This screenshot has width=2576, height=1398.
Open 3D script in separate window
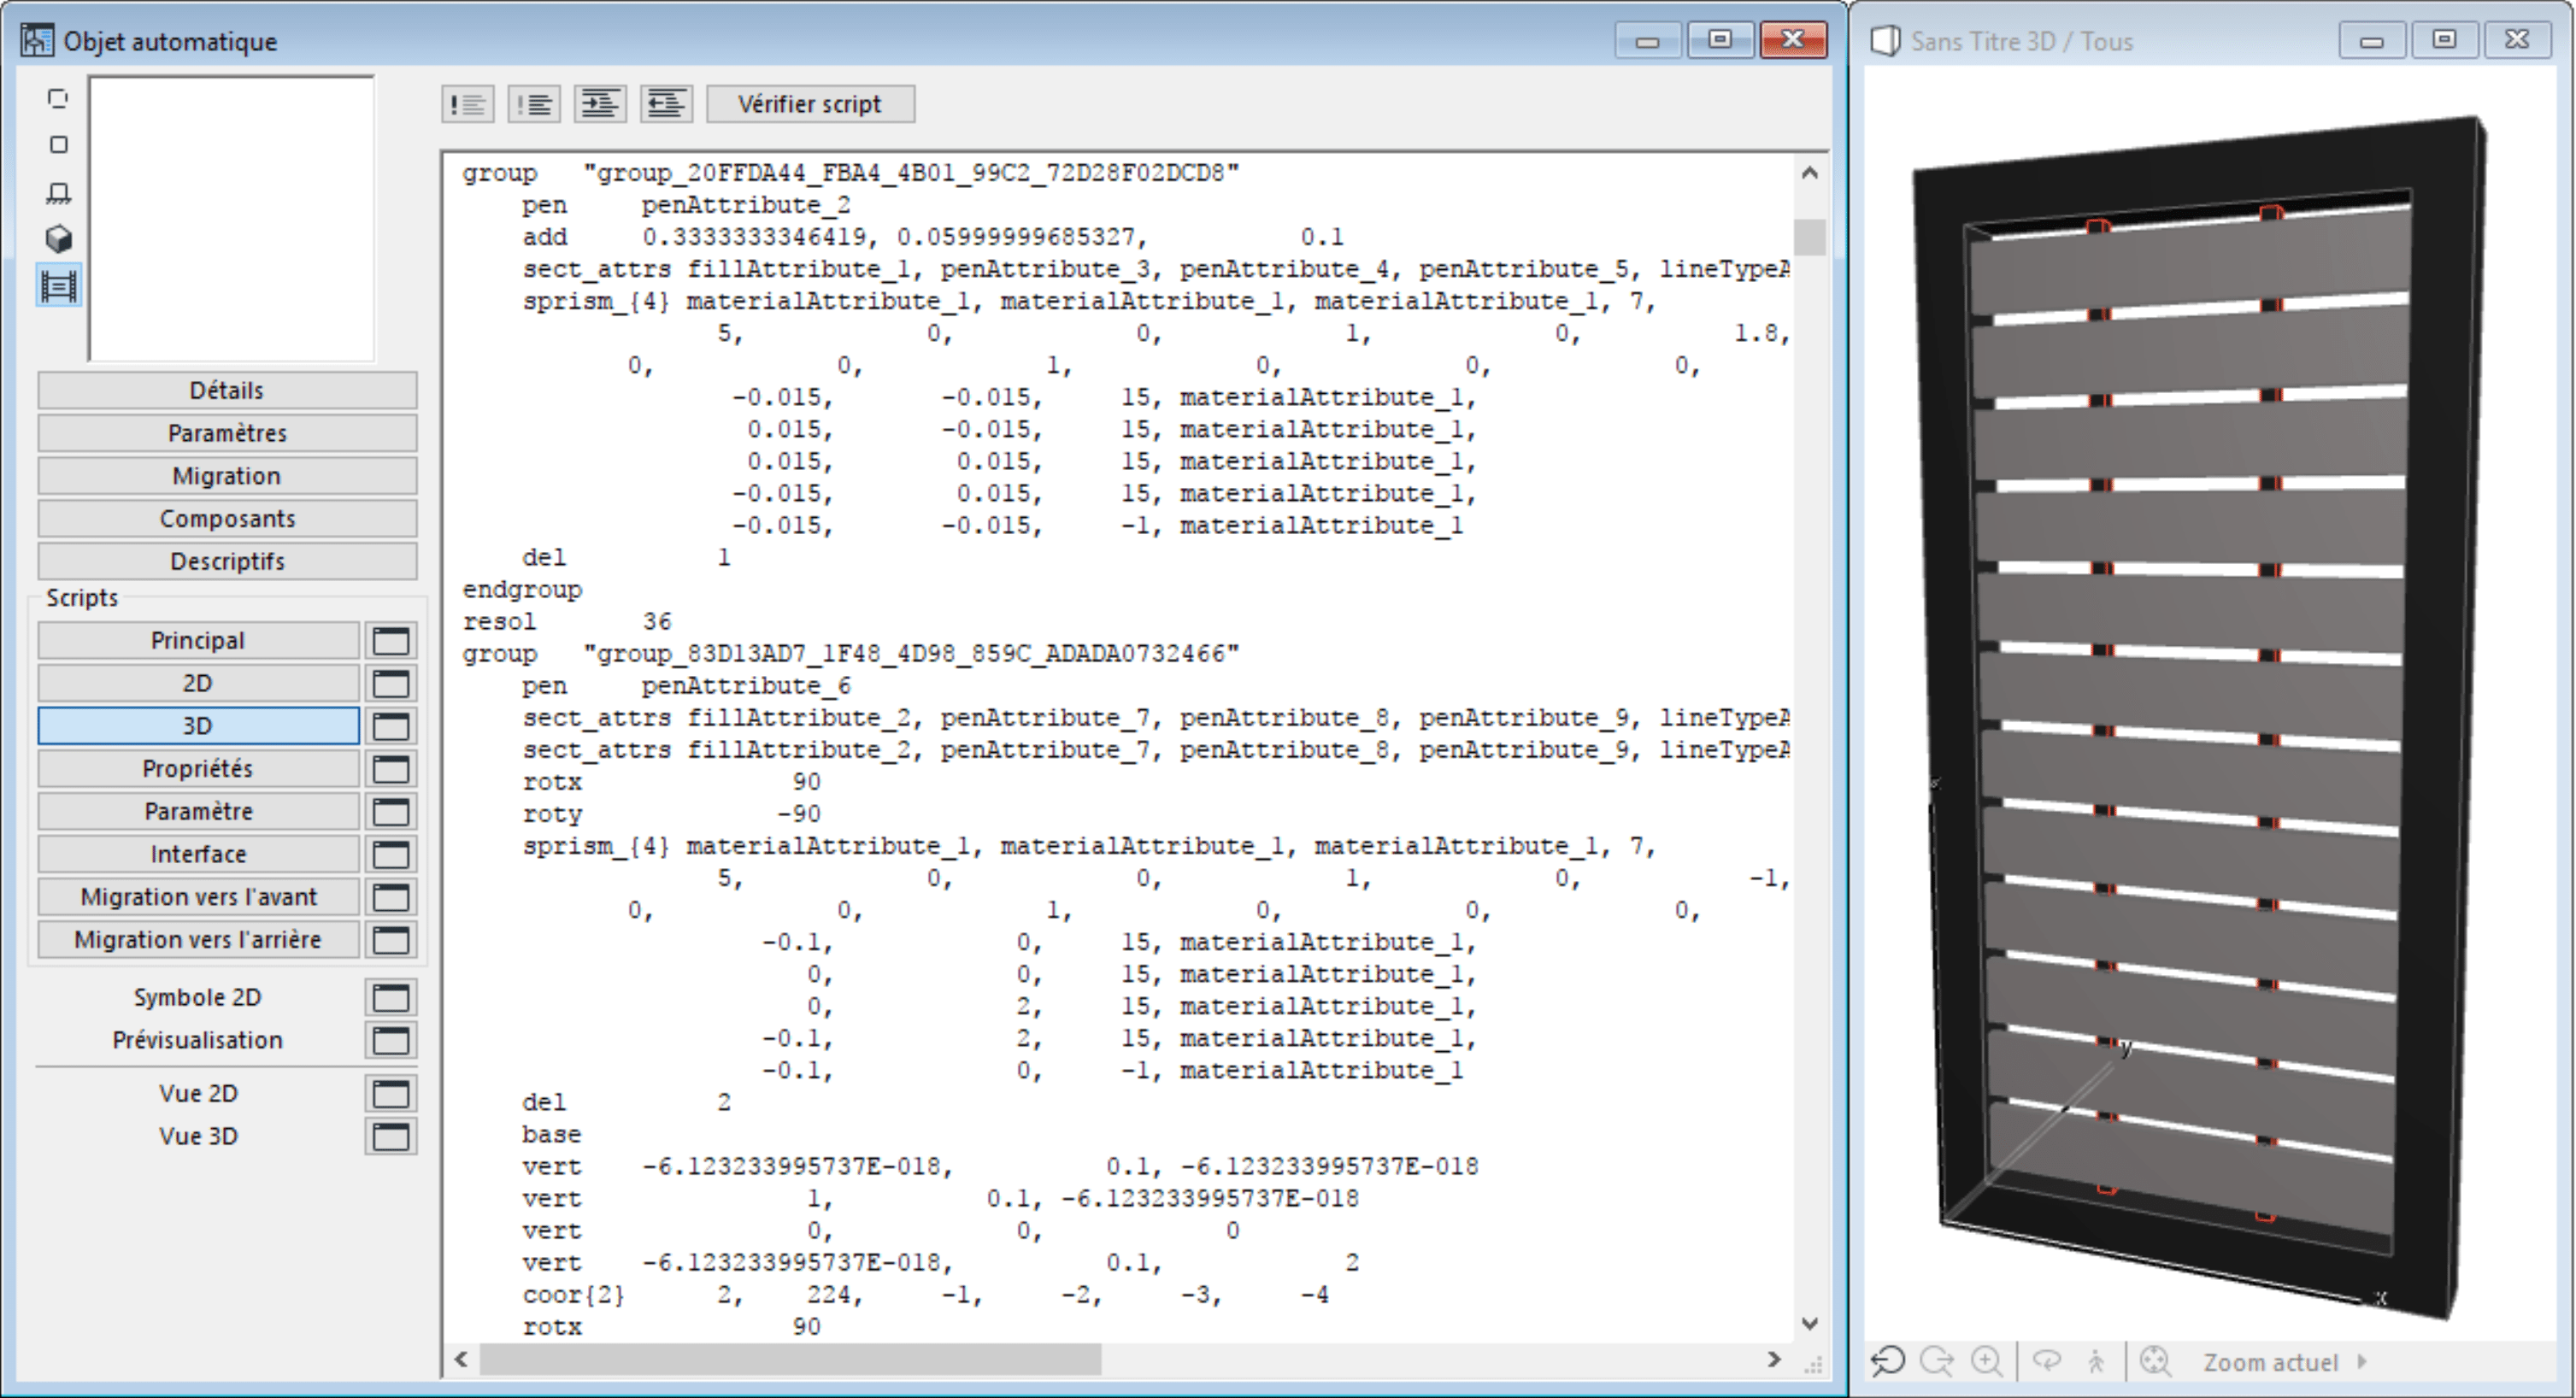[391, 726]
